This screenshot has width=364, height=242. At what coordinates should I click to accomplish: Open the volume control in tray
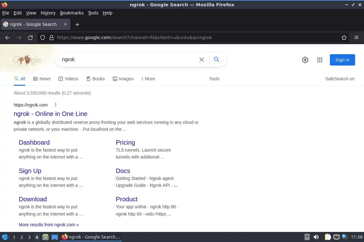pyautogui.click(x=316, y=237)
